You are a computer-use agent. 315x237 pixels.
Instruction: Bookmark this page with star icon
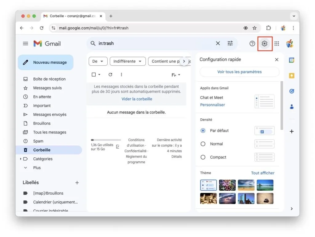point(254,28)
